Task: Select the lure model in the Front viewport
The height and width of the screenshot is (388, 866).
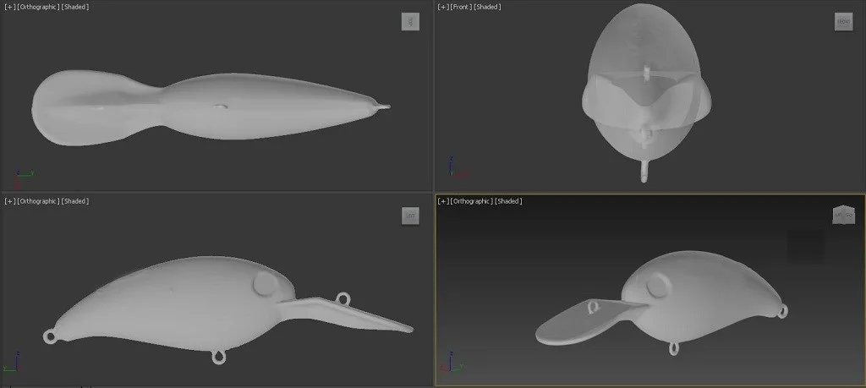Action: (x=645, y=94)
